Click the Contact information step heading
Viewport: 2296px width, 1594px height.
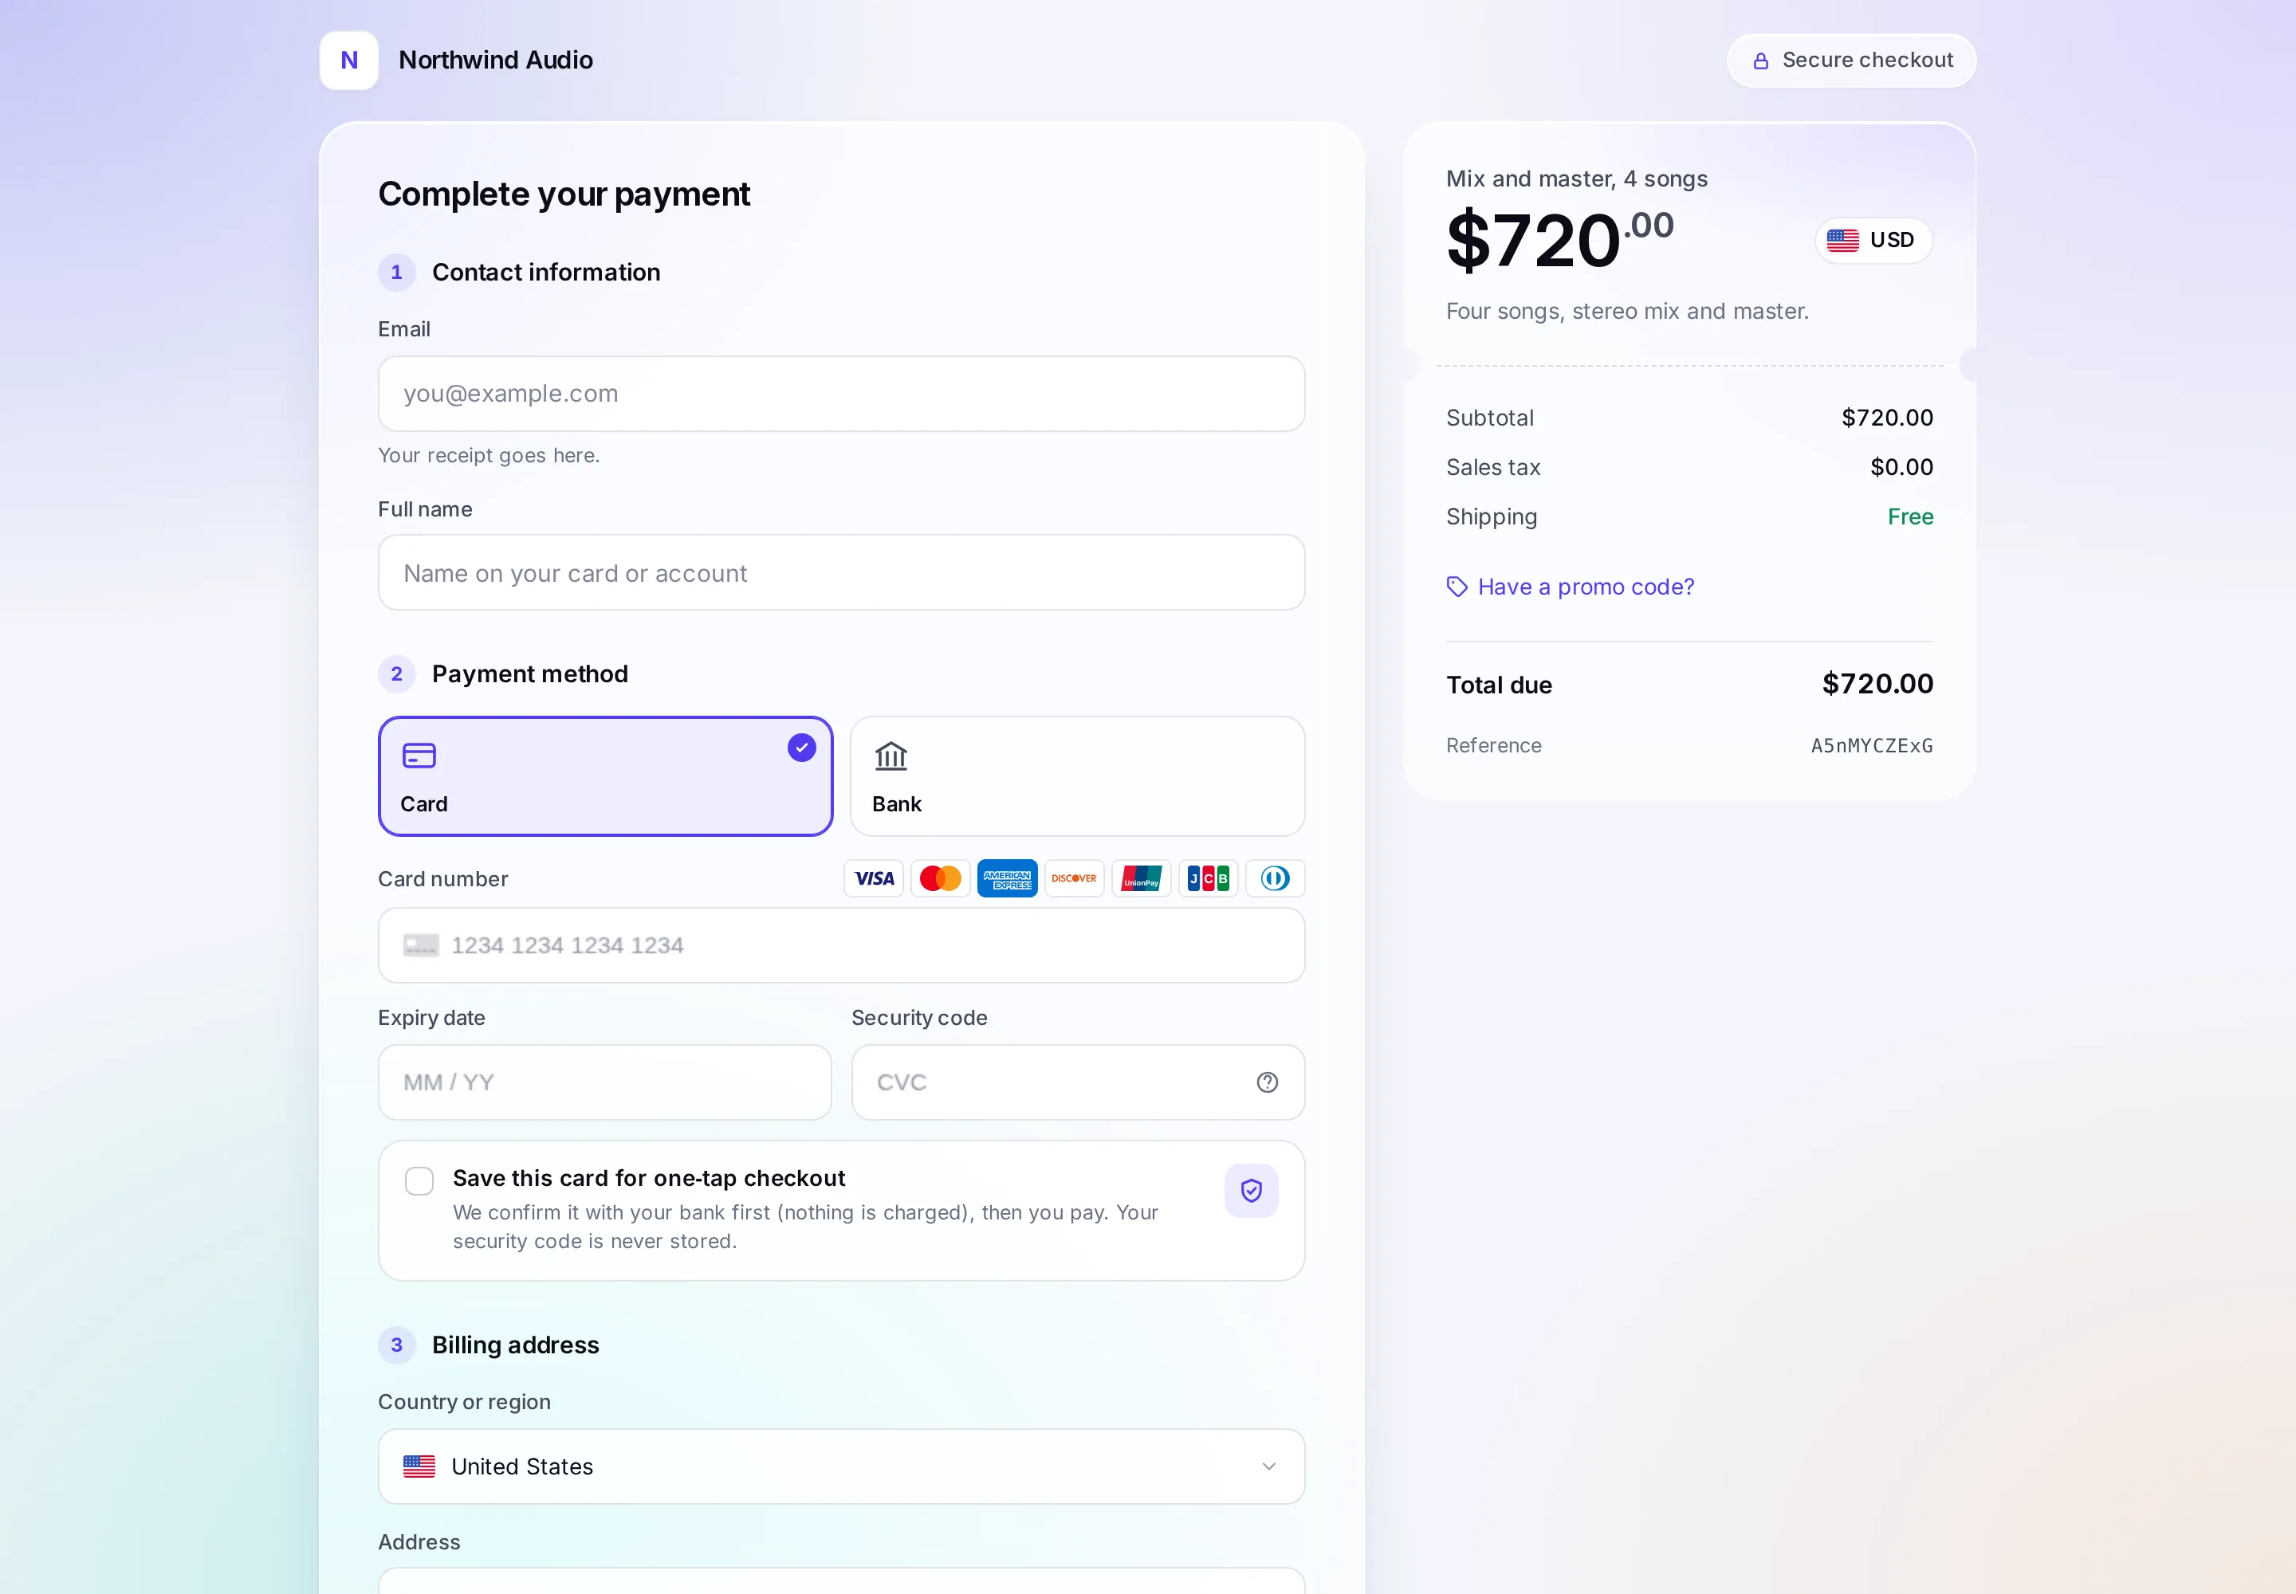tap(545, 273)
